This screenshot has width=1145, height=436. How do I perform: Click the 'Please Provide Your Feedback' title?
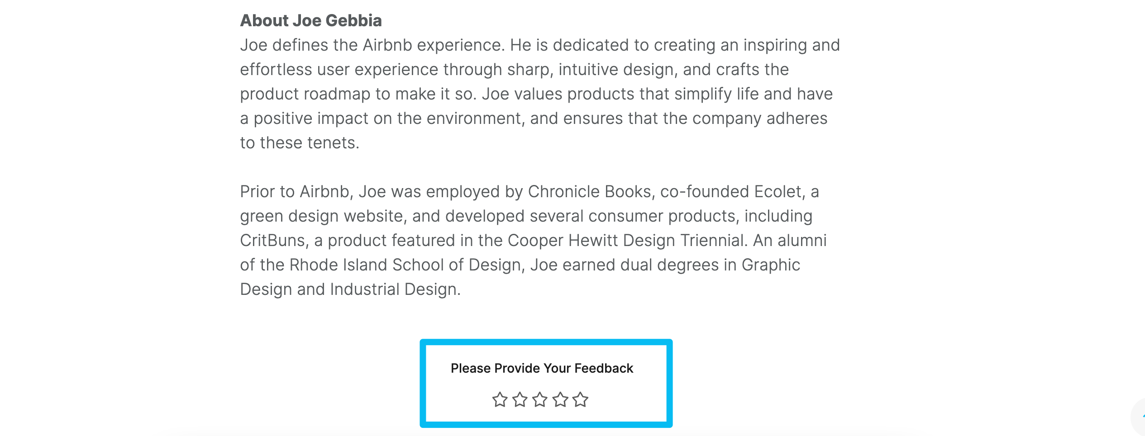(x=542, y=368)
